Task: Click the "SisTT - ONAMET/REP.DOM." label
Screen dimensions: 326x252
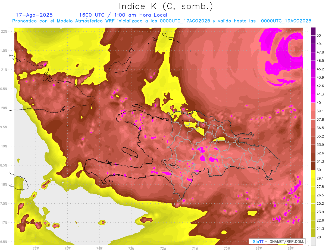Action: click(x=277, y=241)
